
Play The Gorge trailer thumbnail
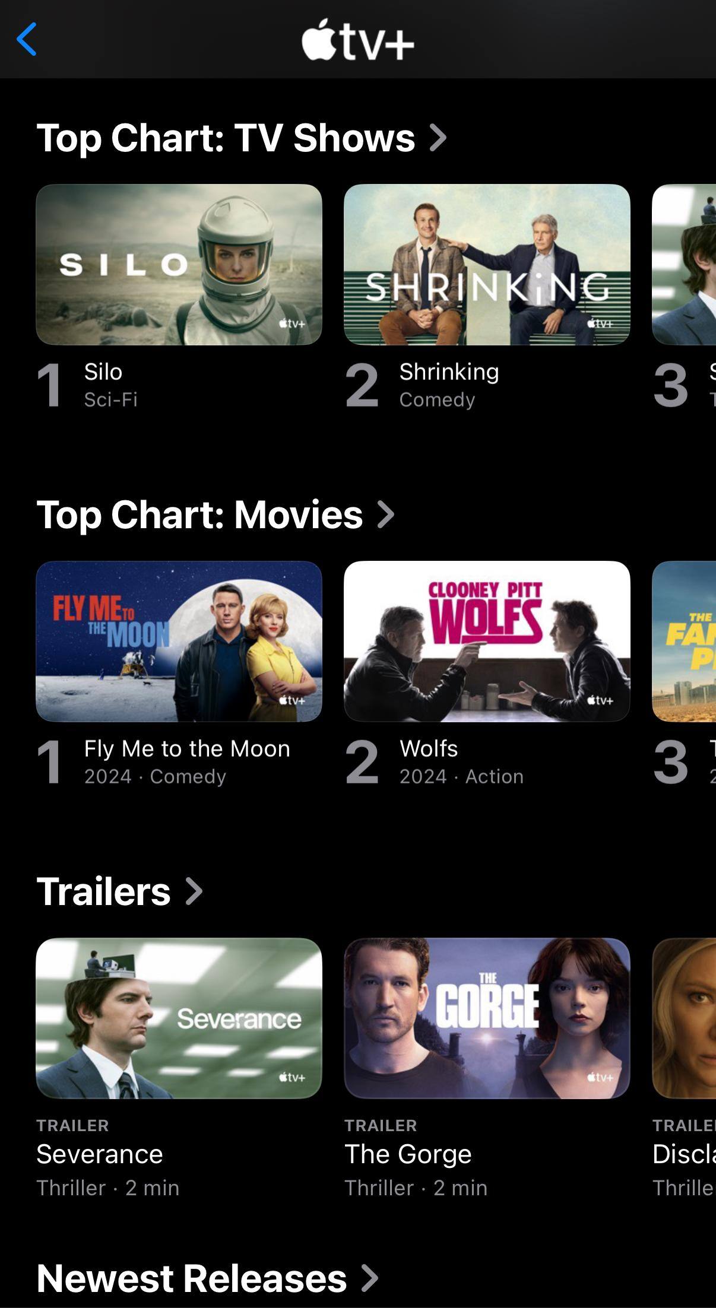(487, 1018)
